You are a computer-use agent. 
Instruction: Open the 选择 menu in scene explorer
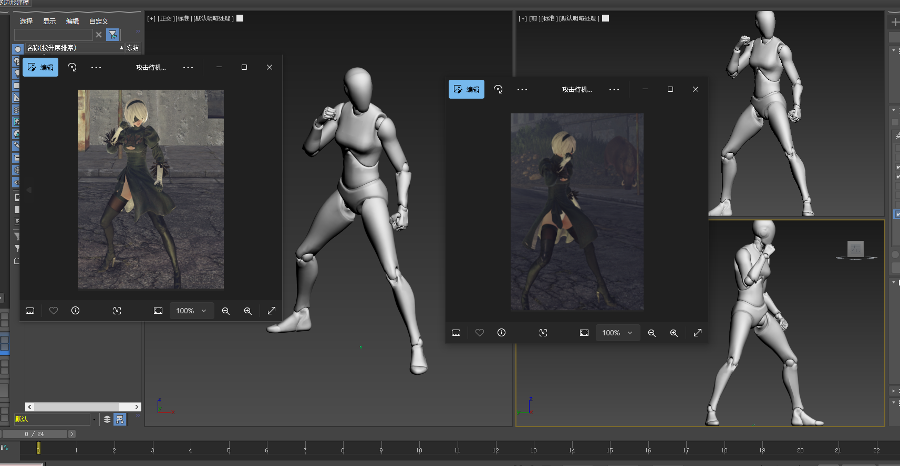click(26, 21)
